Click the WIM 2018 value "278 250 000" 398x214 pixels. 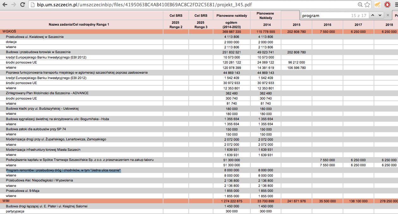pos(389,201)
